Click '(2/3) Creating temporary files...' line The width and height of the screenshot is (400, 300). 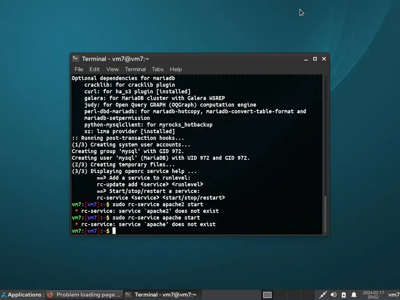[123, 164]
